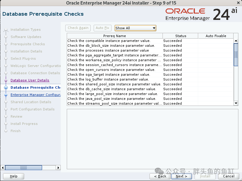Click the Next button

(181, 176)
